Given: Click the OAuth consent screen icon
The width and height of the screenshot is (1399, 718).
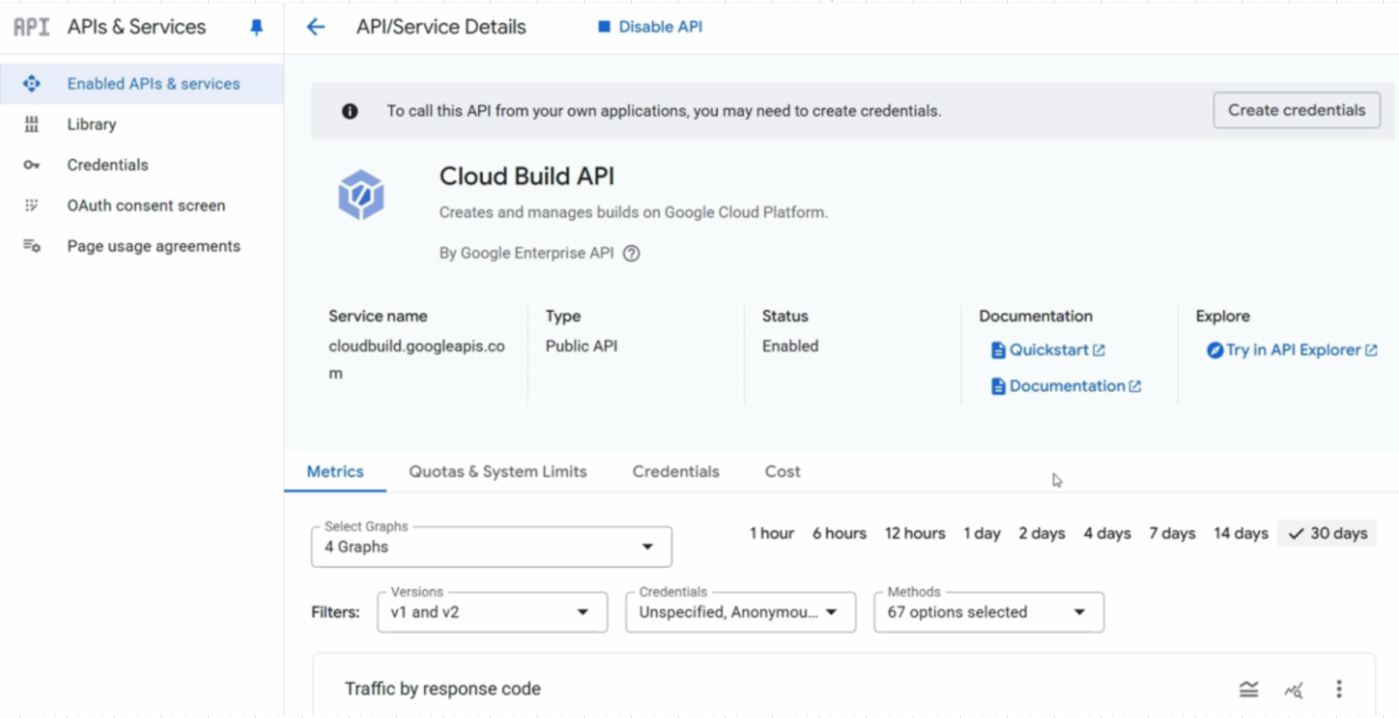Looking at the screenshot, I should (32, 205).
